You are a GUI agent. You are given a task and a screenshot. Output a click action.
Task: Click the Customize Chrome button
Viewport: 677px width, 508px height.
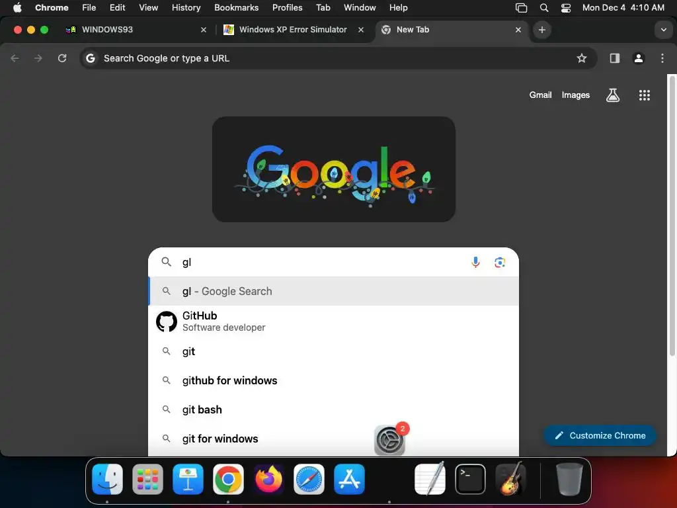click(600, 435)
